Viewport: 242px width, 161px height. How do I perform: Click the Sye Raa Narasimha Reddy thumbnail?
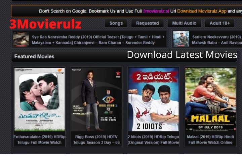21,39
